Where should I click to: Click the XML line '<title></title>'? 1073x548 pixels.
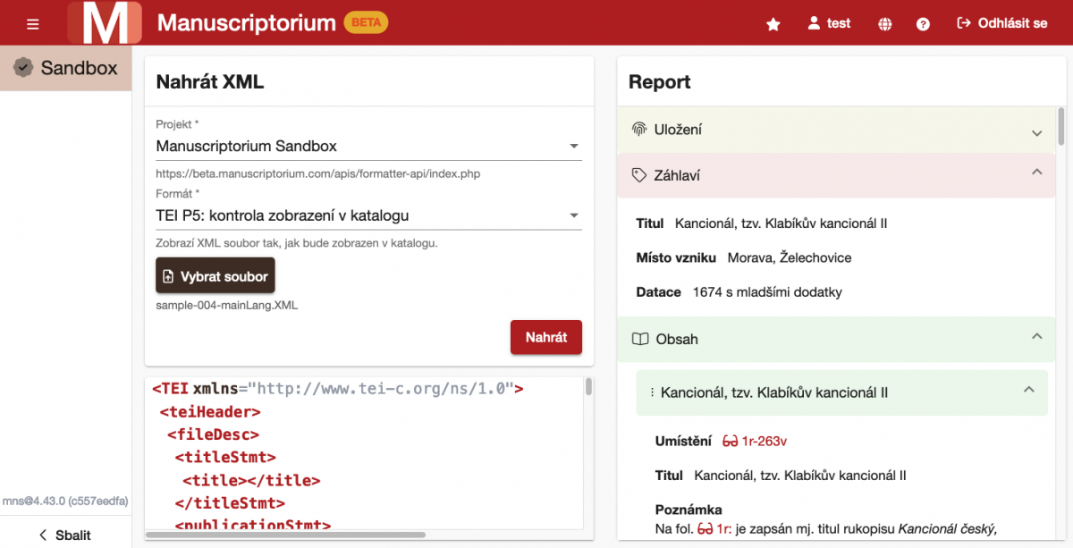(x=251, y=480)
